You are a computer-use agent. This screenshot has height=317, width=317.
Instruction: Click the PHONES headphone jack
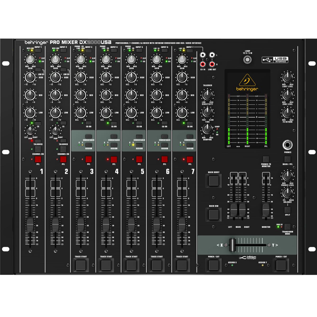point(287,145)
